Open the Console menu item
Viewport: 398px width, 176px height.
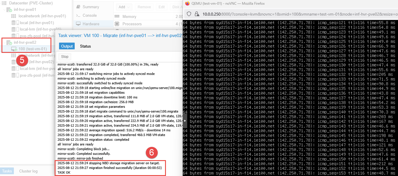89,15
